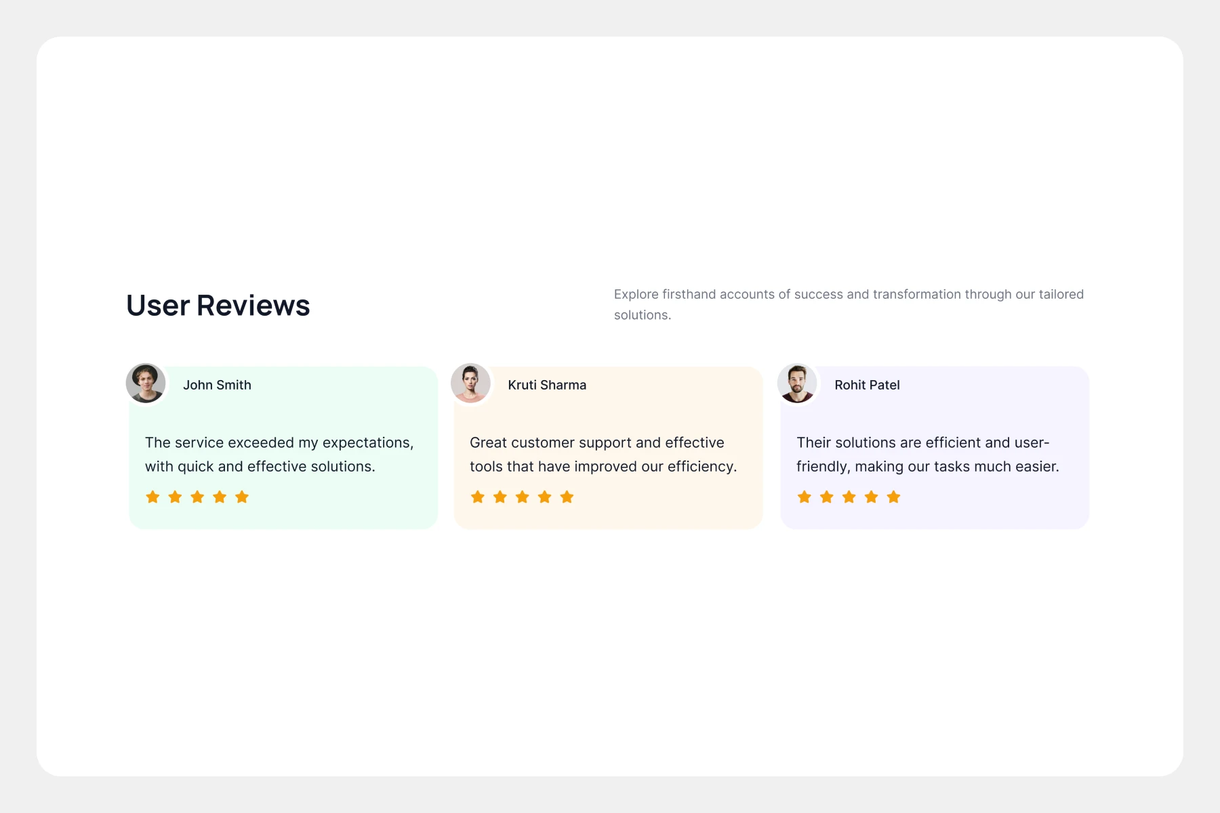Click the first star in John Smith's rating

pyautogui.click(x=152, y=497)
